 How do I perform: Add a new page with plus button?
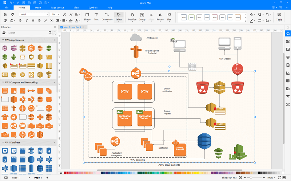point(47,178)
